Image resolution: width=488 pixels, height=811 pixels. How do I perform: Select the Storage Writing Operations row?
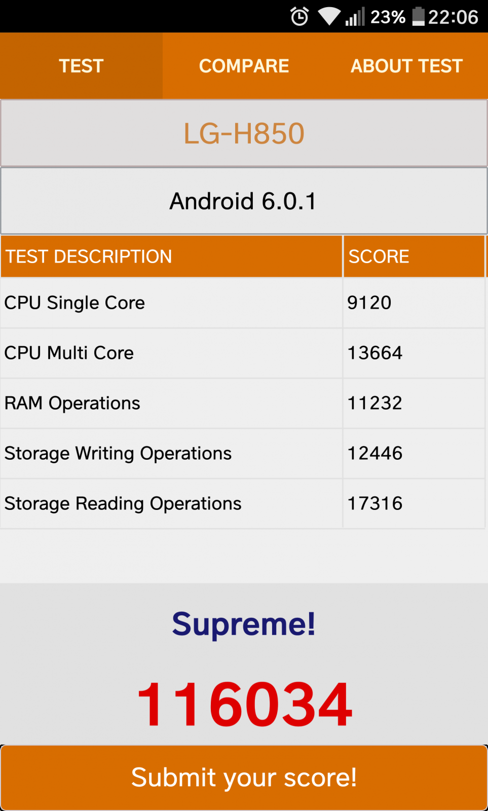tap(243, 453)
